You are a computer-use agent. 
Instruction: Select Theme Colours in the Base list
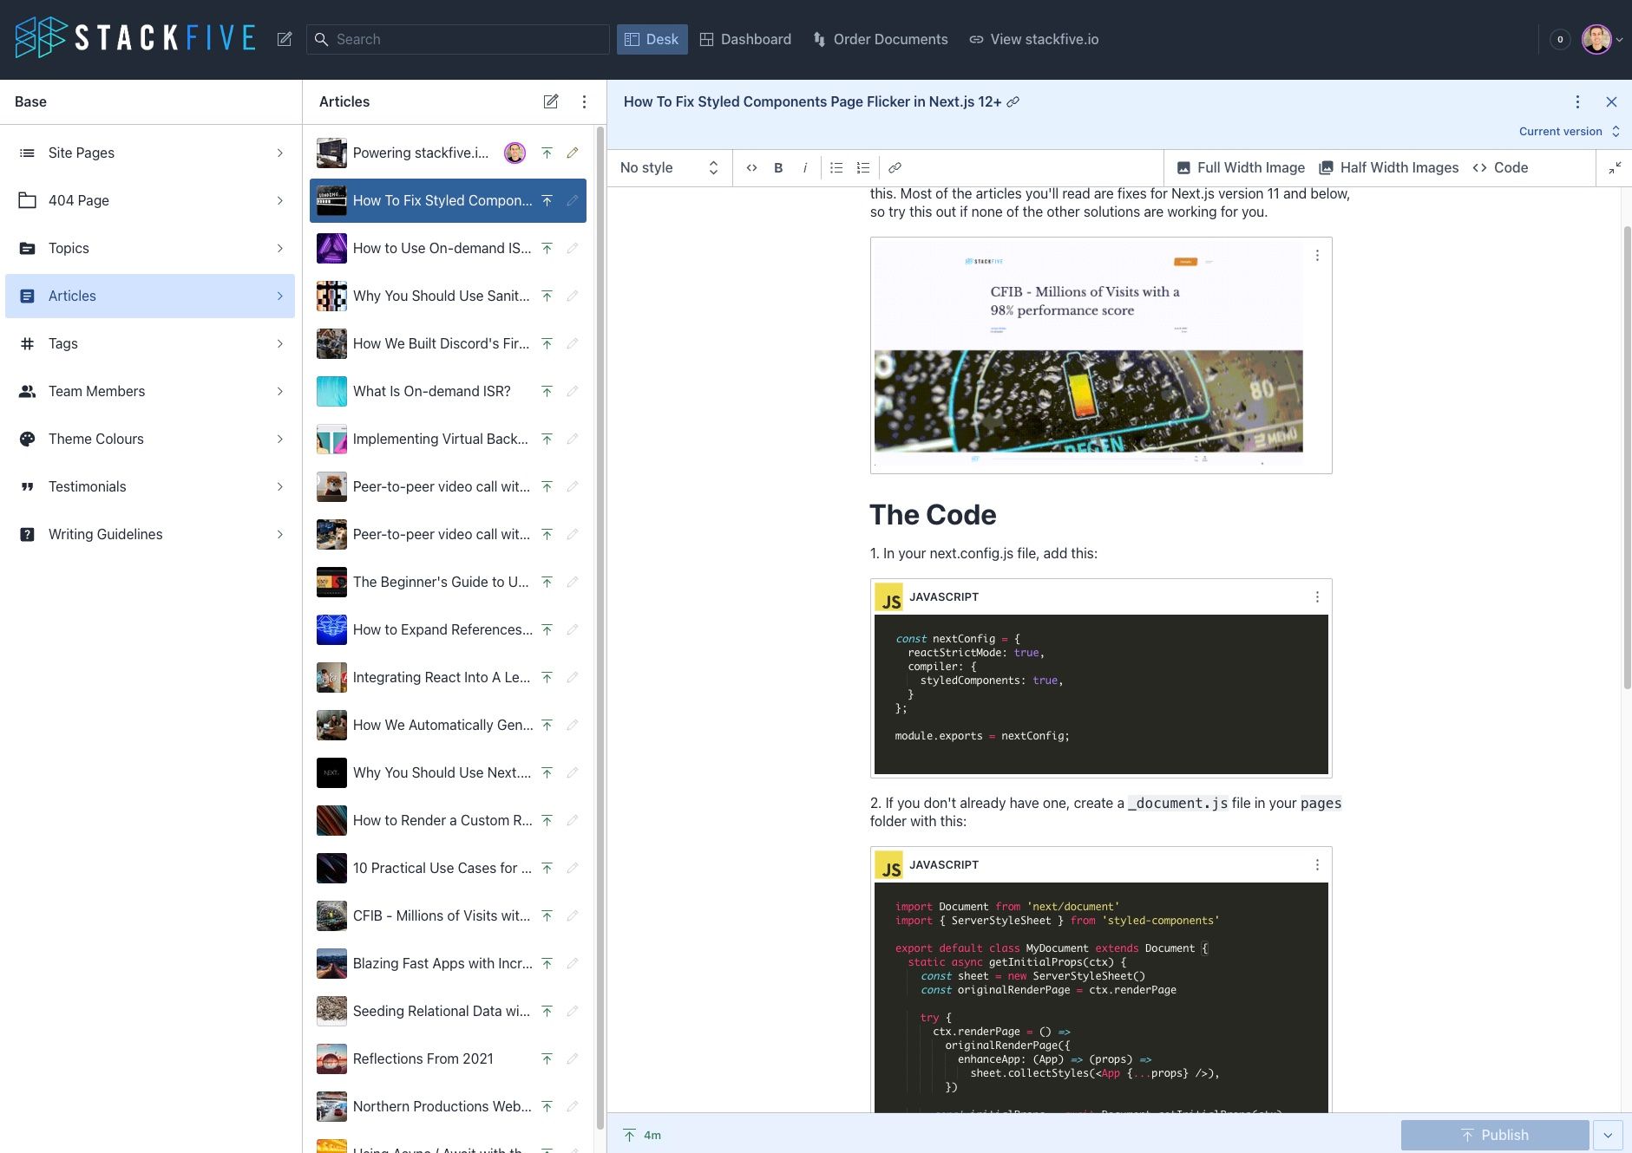(x=150, y=439)
